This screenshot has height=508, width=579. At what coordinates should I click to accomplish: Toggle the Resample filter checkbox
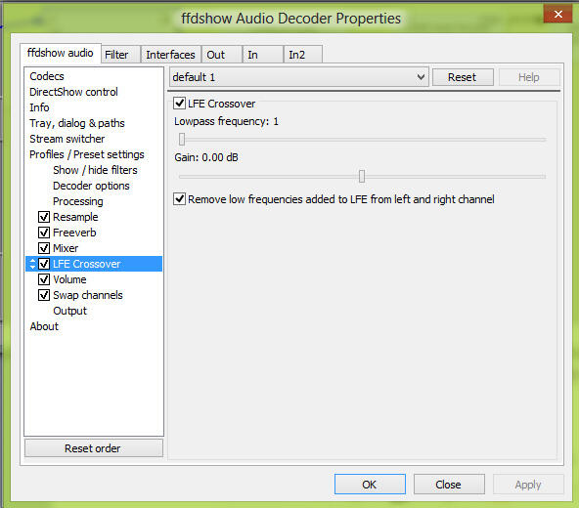[x=44, y=217]
